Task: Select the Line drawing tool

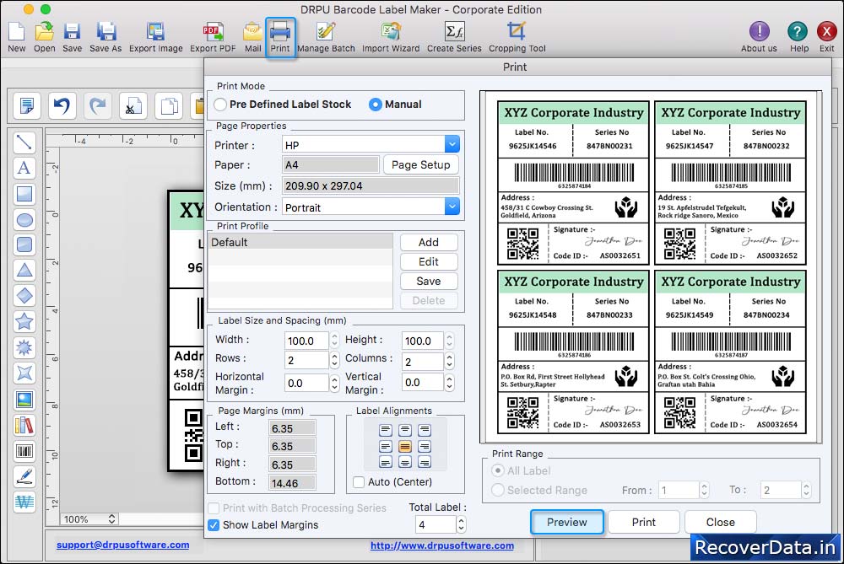Action: (x=24, y=142)
